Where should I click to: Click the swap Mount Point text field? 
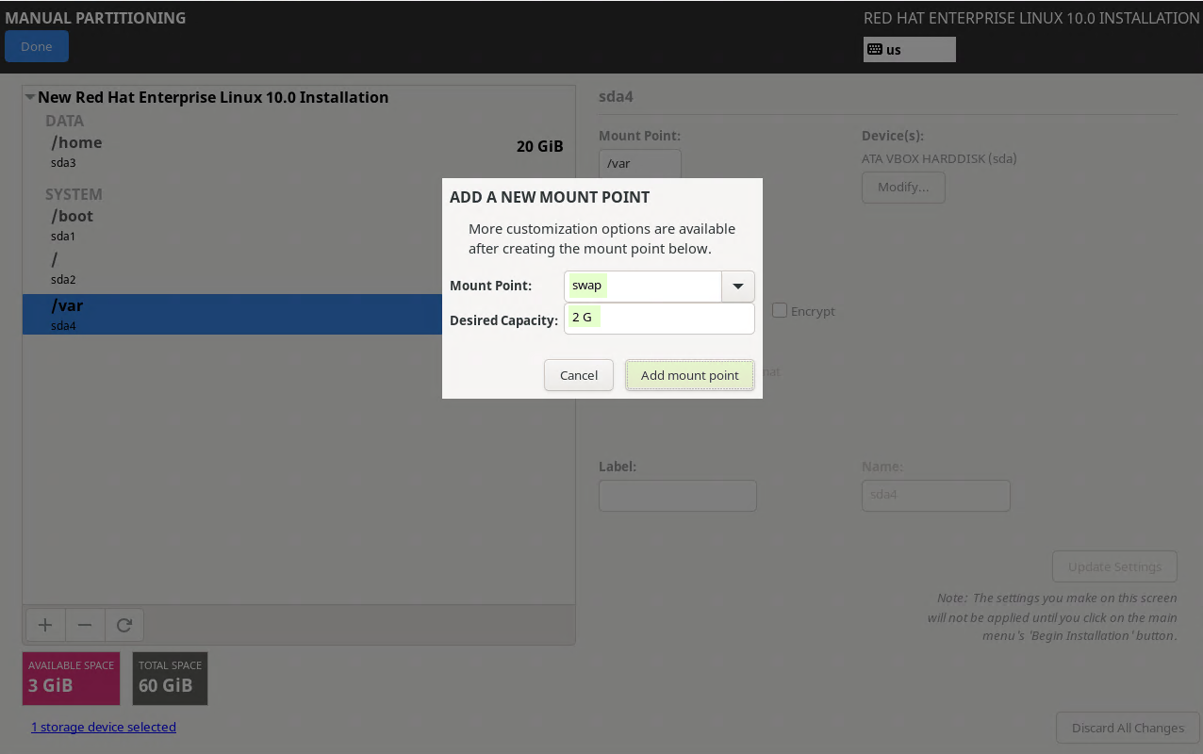click(643, 287)
